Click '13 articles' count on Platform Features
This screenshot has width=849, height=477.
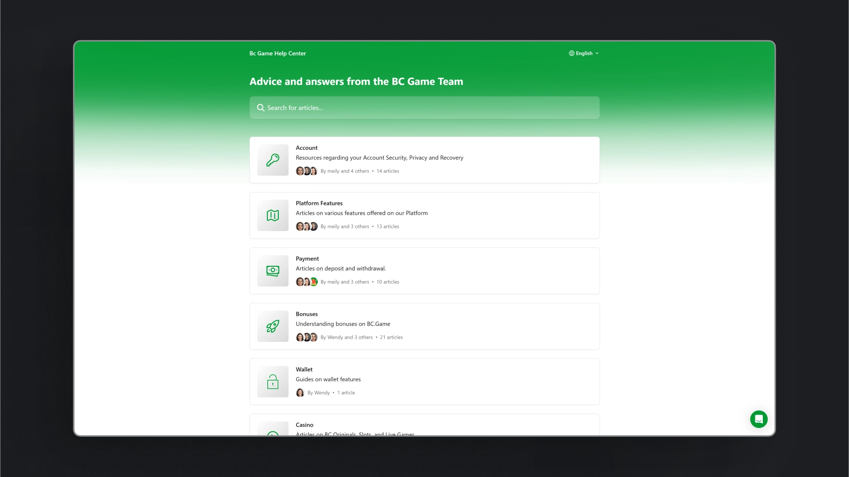(388, 227)
